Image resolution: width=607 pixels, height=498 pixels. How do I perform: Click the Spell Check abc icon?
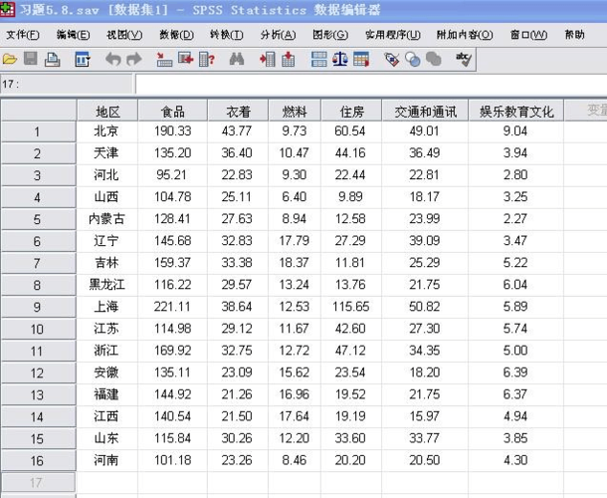point(464,60)
